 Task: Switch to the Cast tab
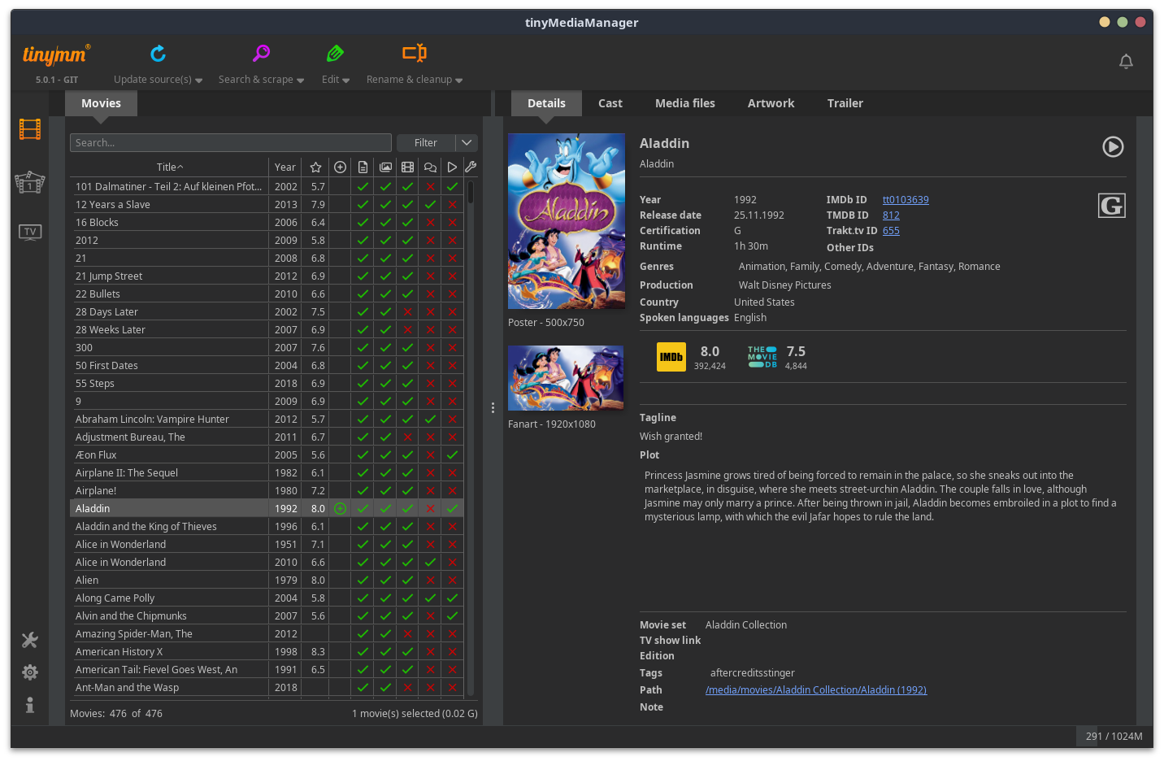[610, 103]
